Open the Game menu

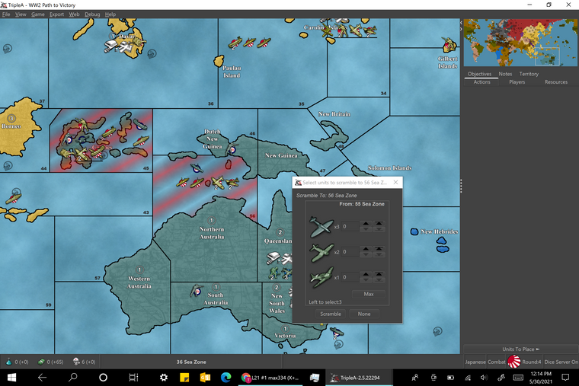(x=37, y=14)
